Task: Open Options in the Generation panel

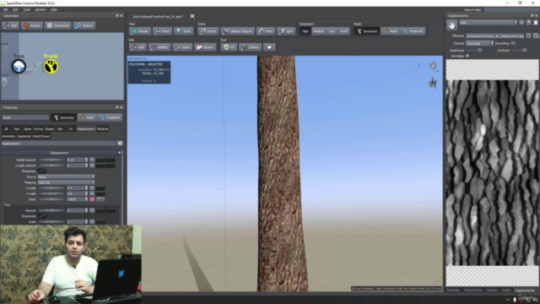Action: pos(84,25)
